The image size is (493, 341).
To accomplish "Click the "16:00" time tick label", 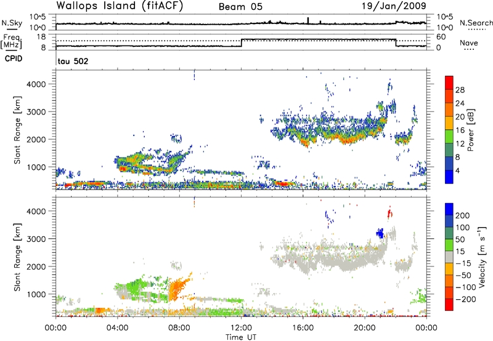I will click(x=303, y=328).
